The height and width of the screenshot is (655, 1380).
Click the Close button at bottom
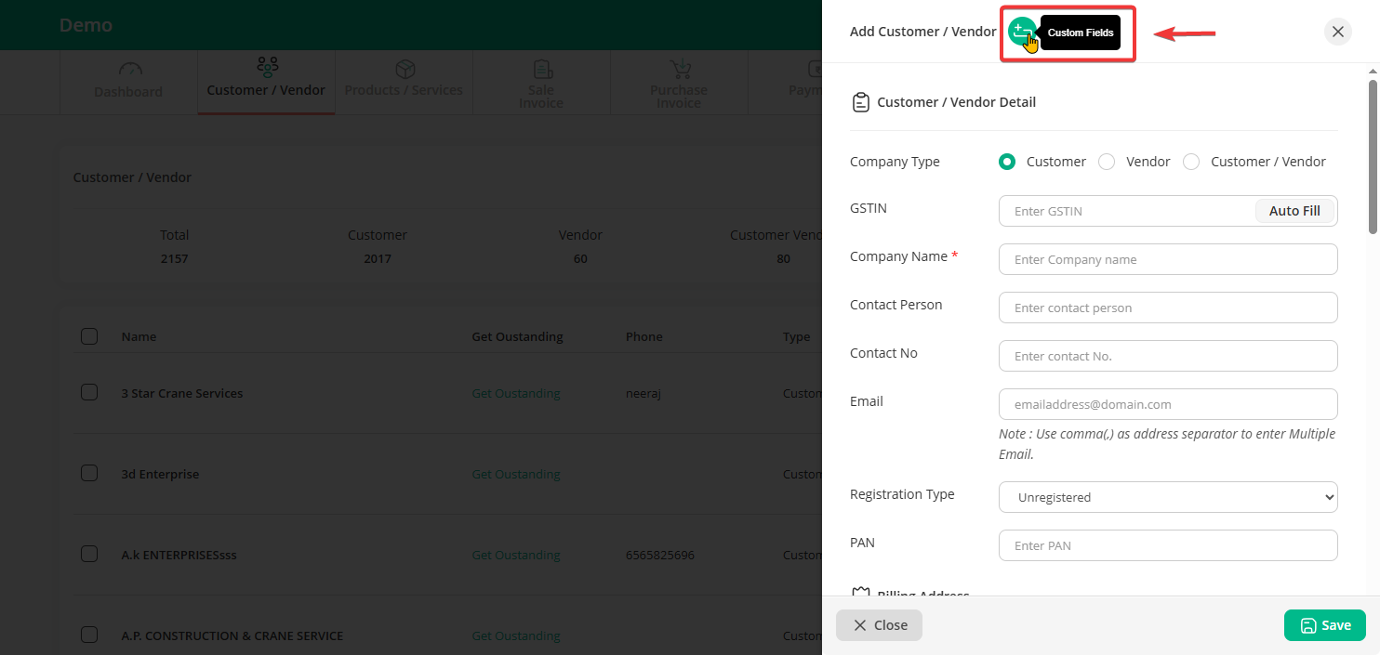(x=879, y=625)
